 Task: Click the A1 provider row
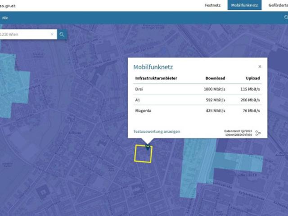[x=197, y=100]
